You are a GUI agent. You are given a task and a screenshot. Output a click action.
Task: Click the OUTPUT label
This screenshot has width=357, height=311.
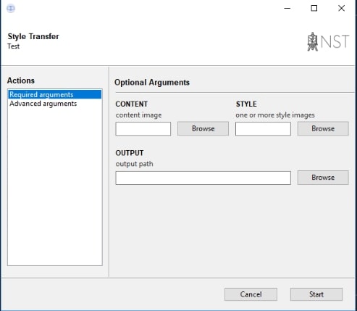click(x=130, y=153)
